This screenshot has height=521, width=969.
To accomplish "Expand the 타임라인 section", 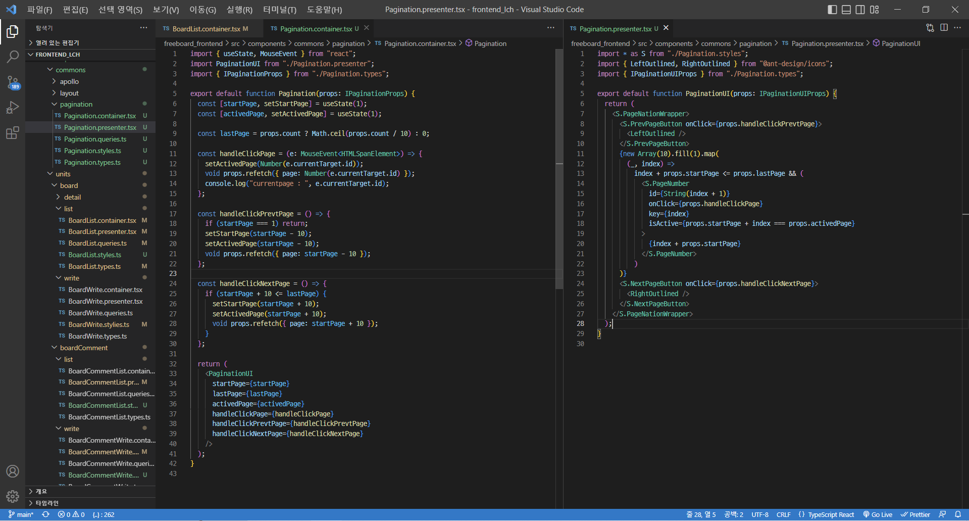I will (x=47, y=503).
